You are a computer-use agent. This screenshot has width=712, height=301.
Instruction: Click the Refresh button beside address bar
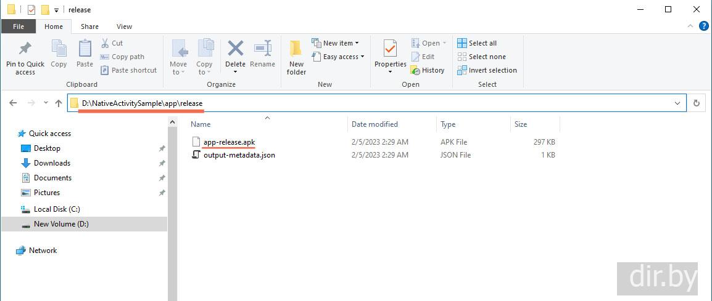[697, 103]
